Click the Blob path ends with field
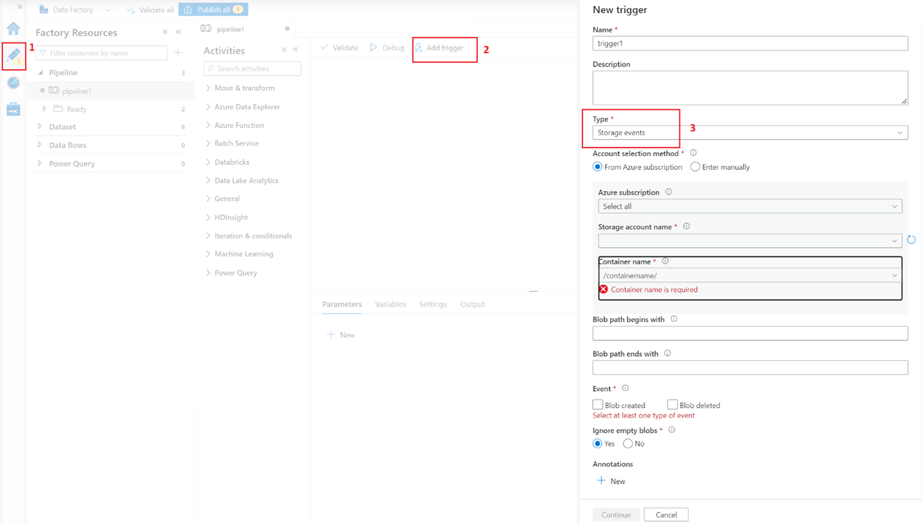The height and width of the screenshot is (524, 922). coord(750,367)
